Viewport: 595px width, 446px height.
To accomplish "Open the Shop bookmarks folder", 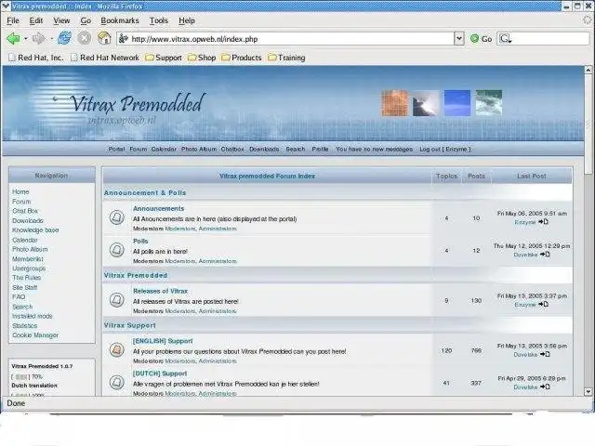I will click(x=202, y=58).
